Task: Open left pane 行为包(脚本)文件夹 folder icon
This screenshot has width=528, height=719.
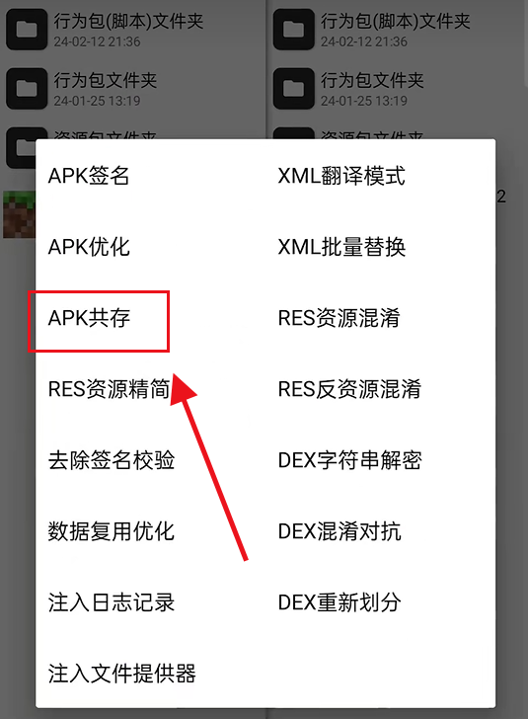Action: pyautogui.click(x=27, y=30)
